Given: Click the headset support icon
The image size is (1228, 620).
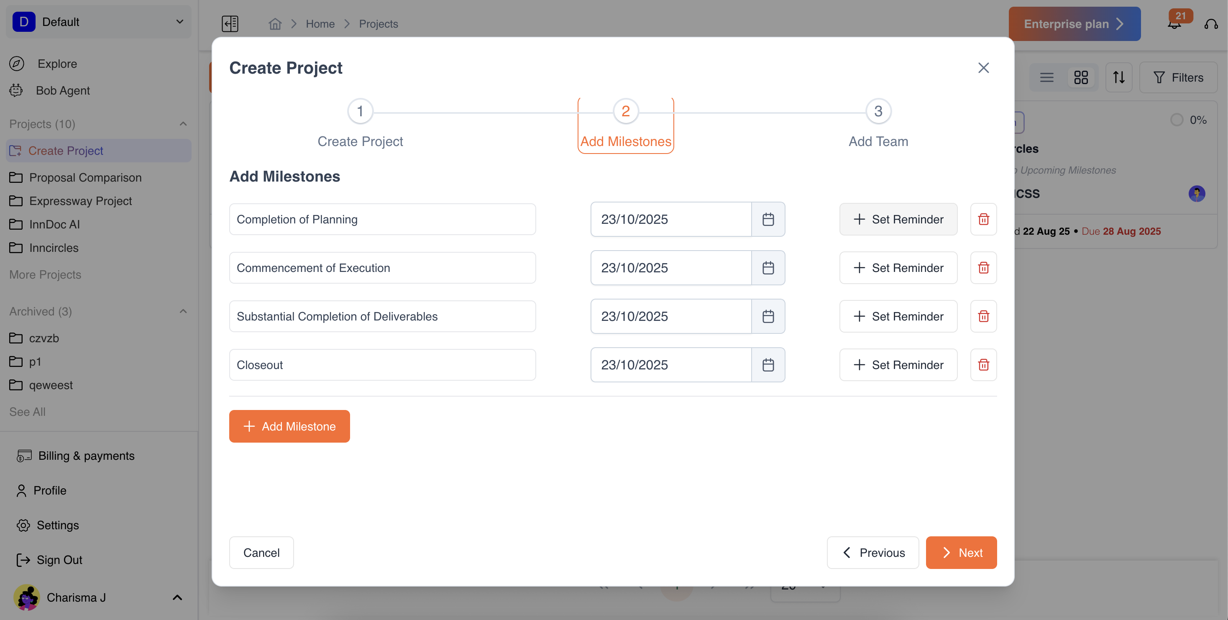Looking at the screenshot, I should pyautogui.click(x=1211, y=24).
